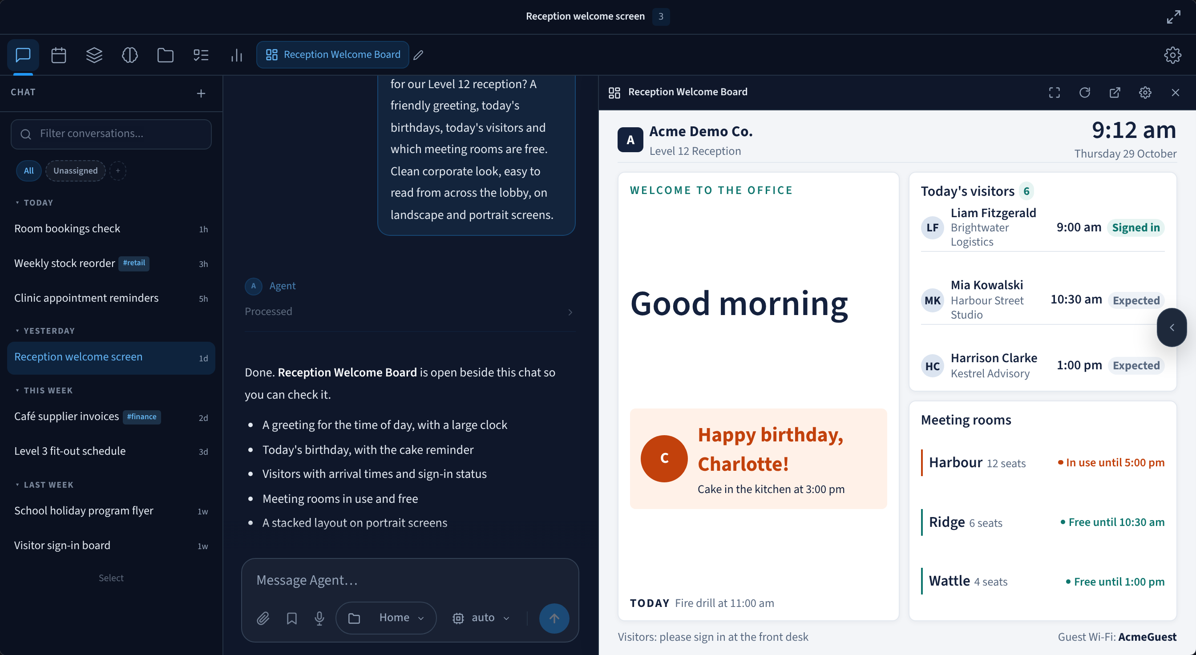Open the Visitor sign-in board conversation
The width and height of the screenshot is (1196, 655).
tap(111, 546)
